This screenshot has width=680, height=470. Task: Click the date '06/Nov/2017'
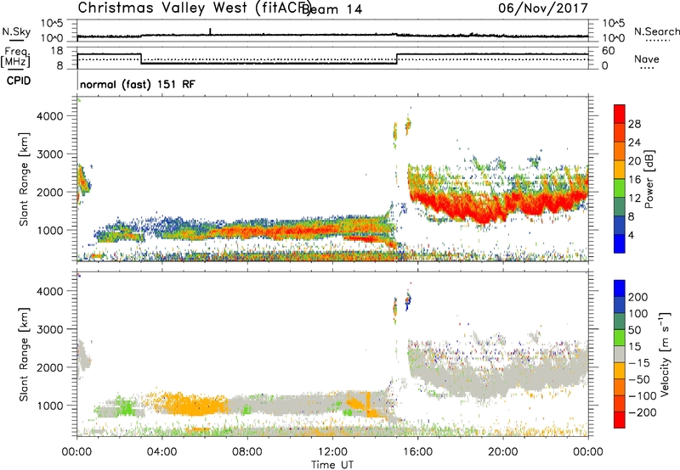click(x=543, y=8)
